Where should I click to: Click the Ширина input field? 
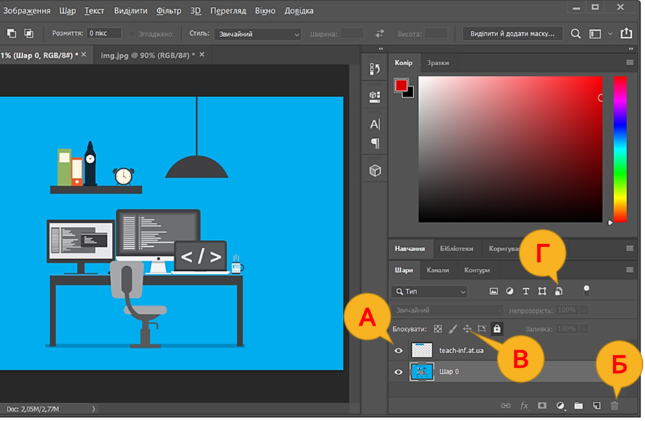[x=353, y=34]
